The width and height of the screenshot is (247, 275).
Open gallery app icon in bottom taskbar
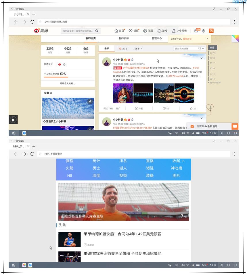(x=24, y=265)
